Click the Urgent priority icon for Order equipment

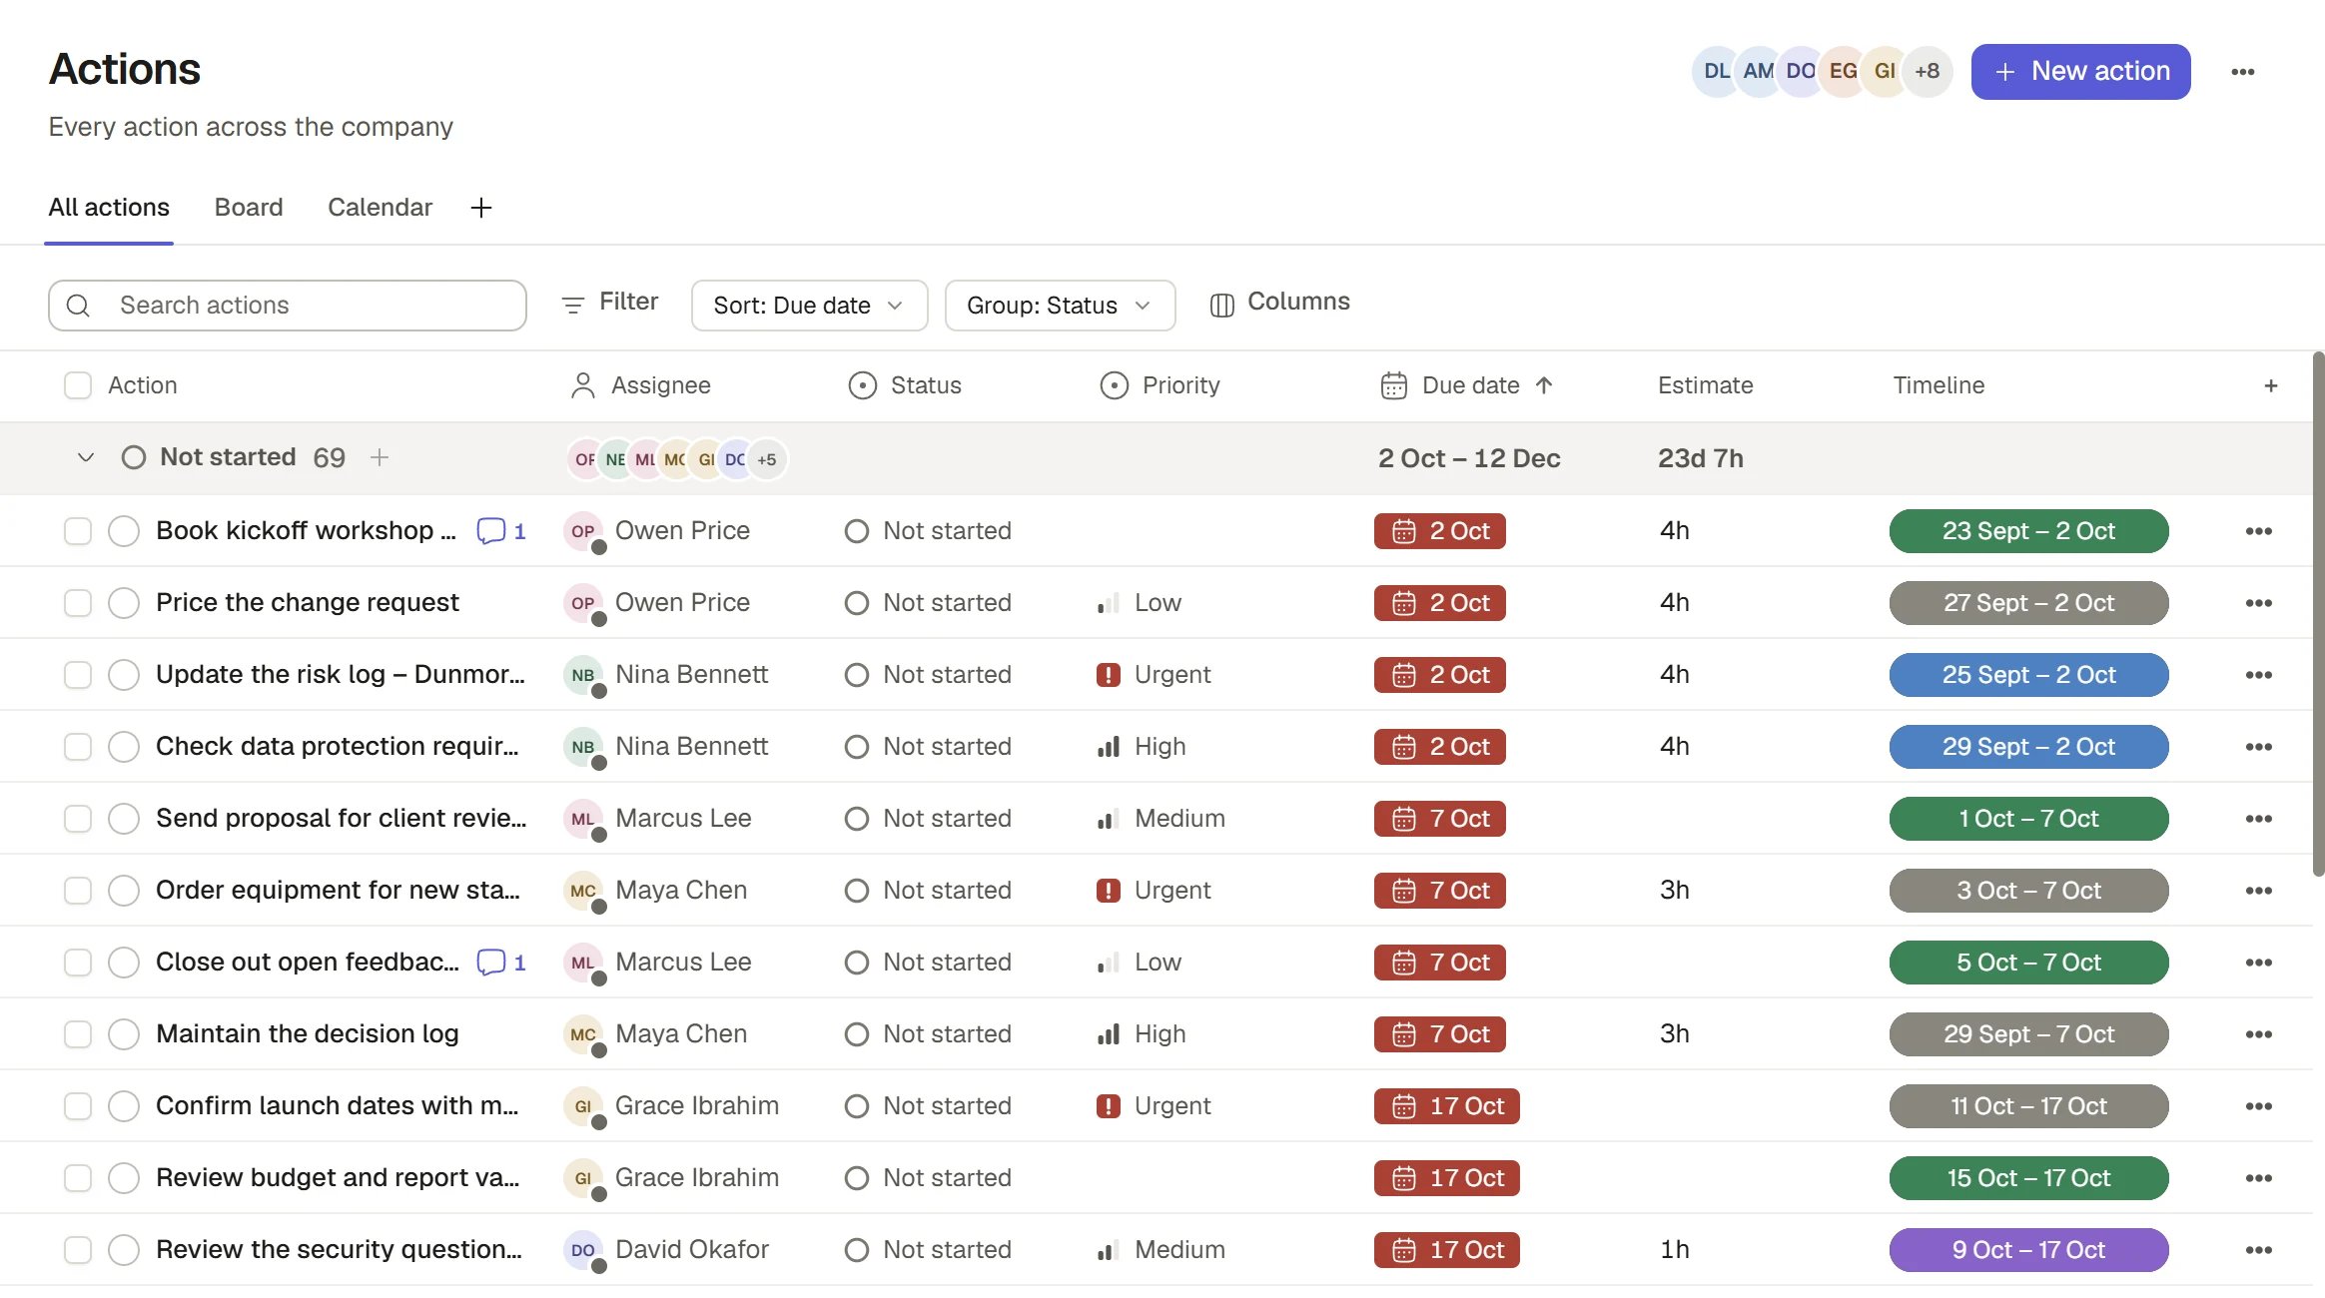pyautogui.click(x=1108, y=890)
